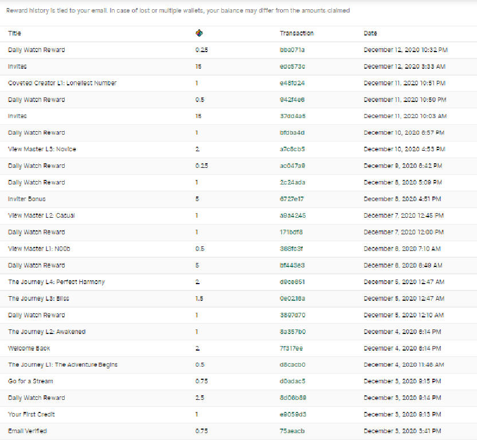Open transaction link d9ce851
The image size is (477, 440).
pyautogui.click(x=292, y=282)
